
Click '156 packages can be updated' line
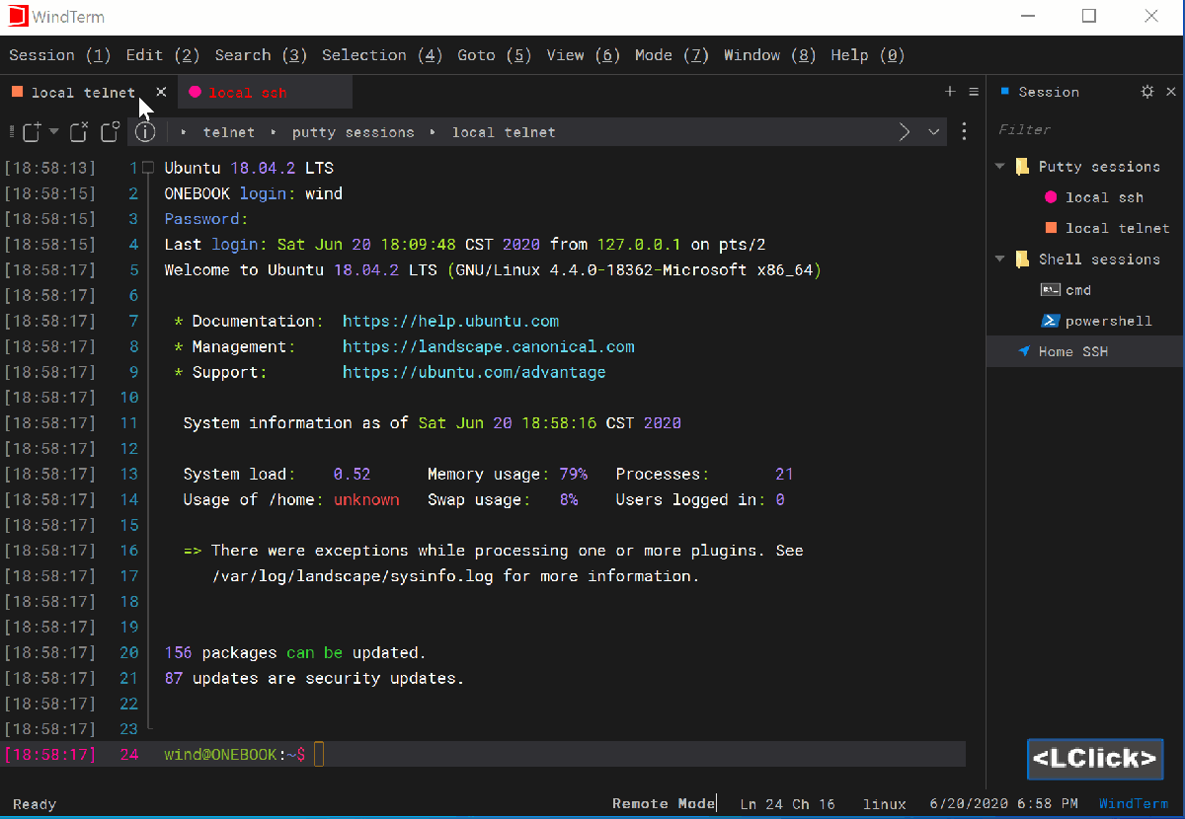[295, 653]
